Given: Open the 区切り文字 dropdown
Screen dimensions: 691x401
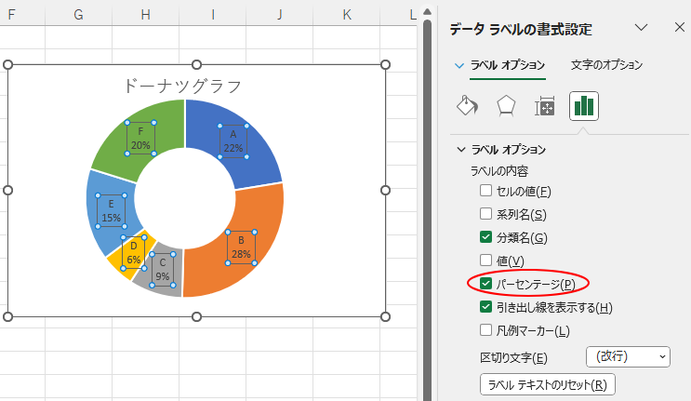Looking at the screenshot, I should coord(628,356).
